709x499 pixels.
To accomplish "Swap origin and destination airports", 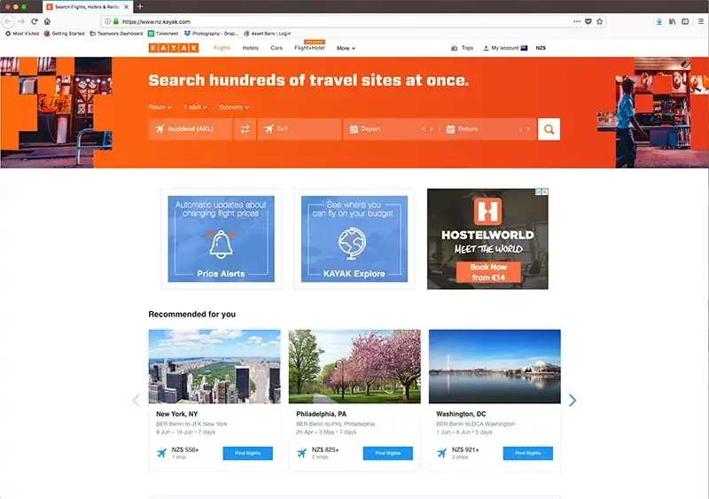I will tap(245, 129).
